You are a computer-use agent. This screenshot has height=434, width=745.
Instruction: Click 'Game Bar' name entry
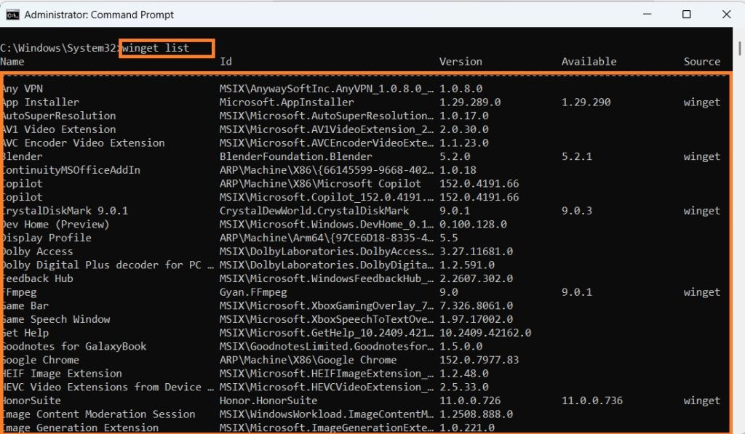[x=25, y=306]
